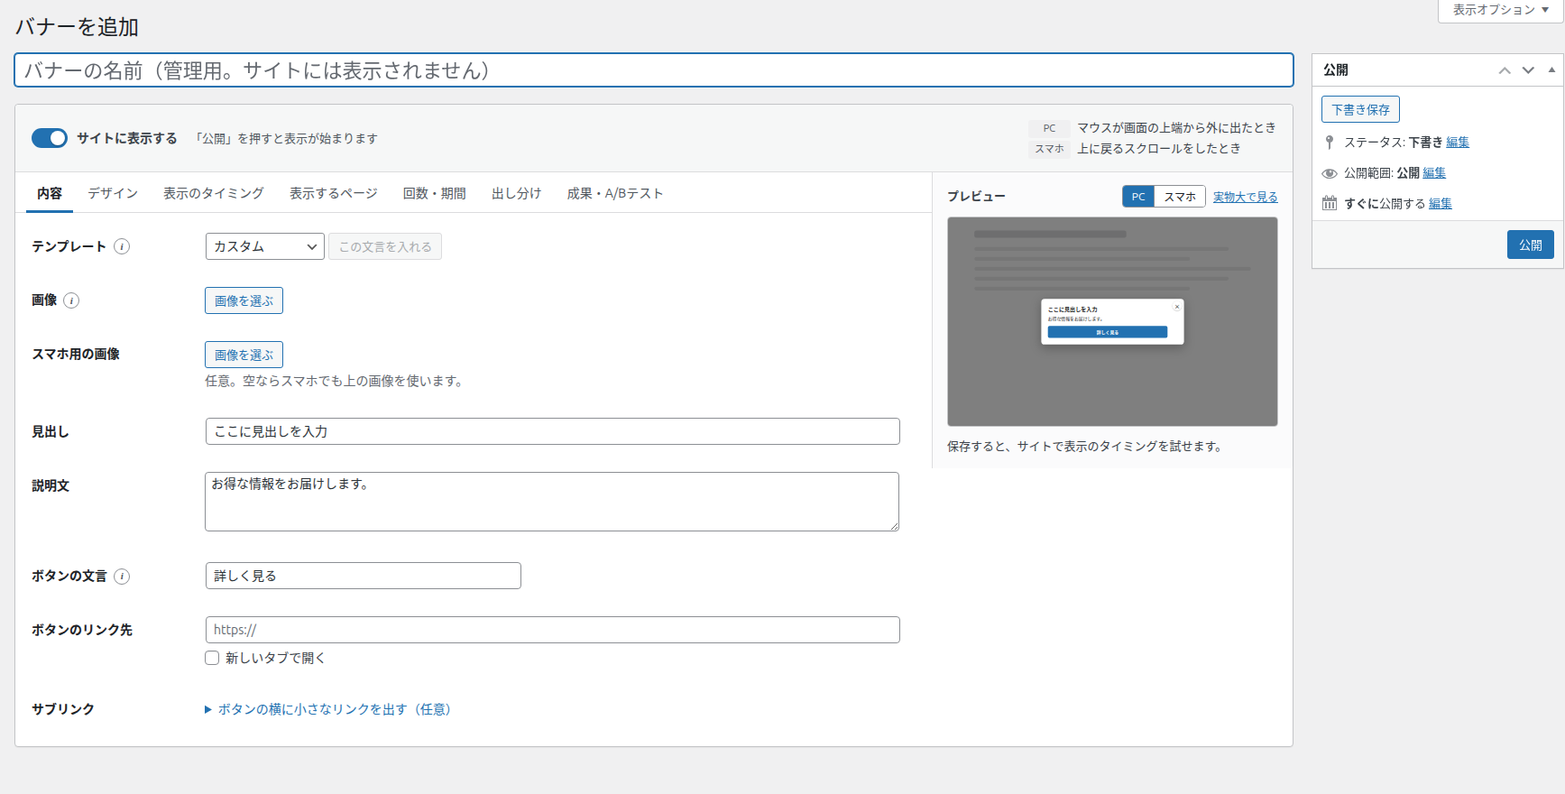Open the 表示のタイミング tab

pyautogui.click(x=214, y=193)
